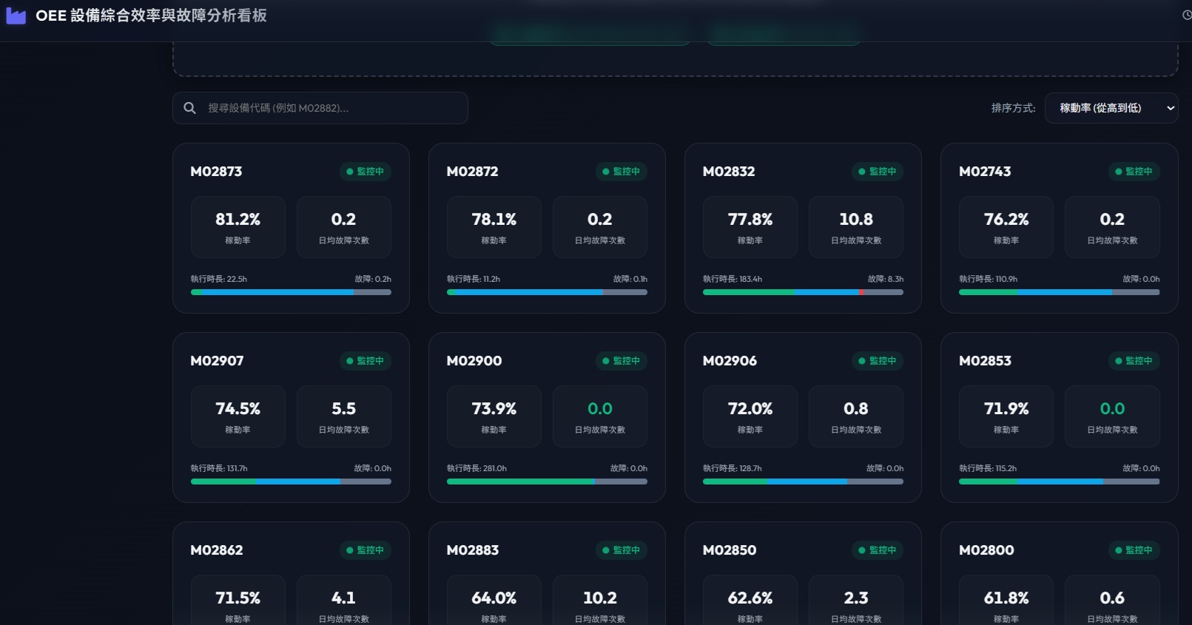Click the 監控中 status badge on M02862
This screenshot has width=1192, height=625.
pyautogui.click(x=366, y=550)
